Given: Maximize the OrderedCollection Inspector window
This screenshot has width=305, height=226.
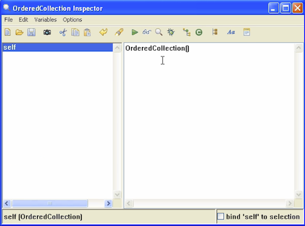Looking at the screenshot, I should [x=285, y=8].
